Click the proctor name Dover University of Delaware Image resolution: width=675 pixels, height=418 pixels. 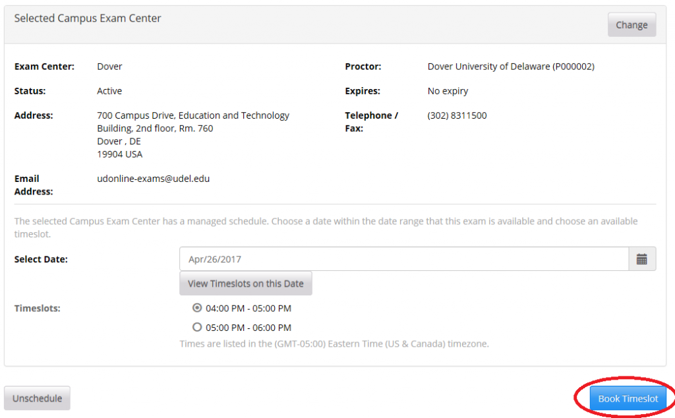511,67
